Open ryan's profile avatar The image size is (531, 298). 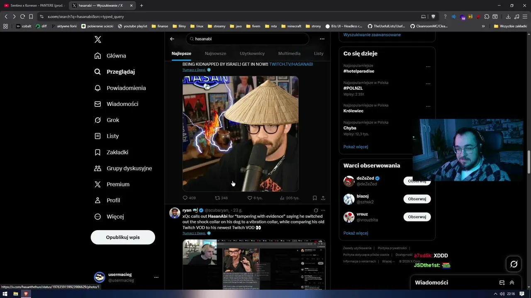pos(175,213)
